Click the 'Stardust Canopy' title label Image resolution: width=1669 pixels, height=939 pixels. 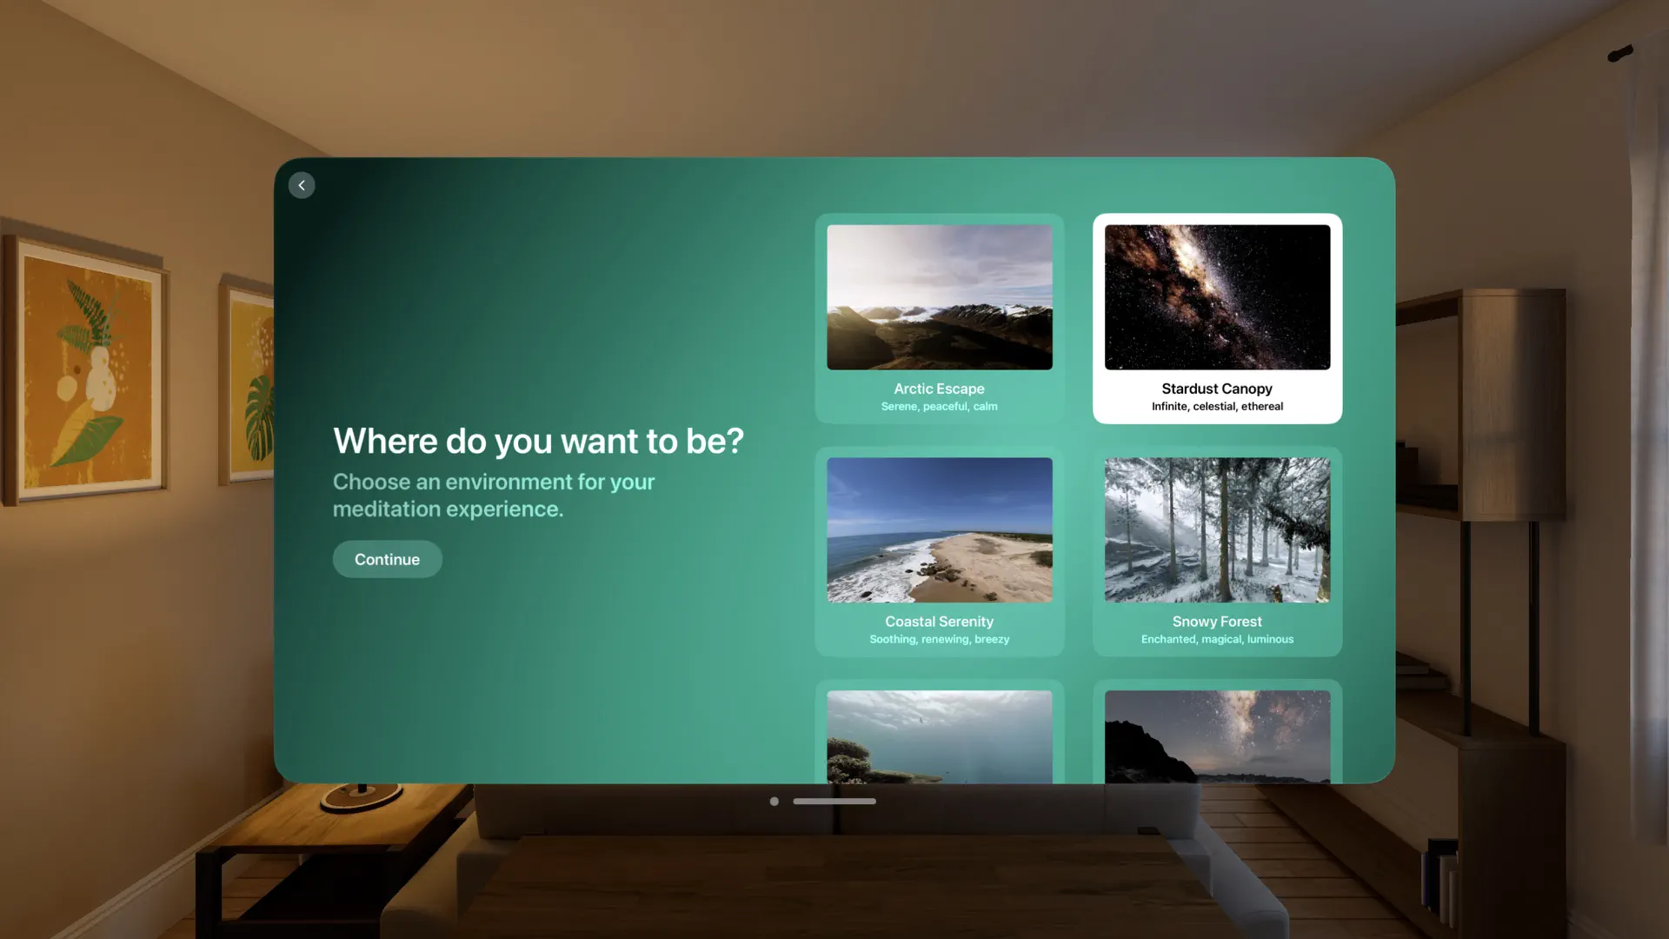(1217, 389)
